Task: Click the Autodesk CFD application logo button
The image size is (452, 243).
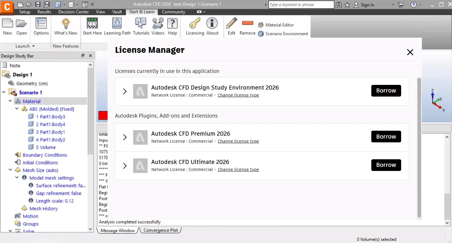Action: tap(7, 7)
